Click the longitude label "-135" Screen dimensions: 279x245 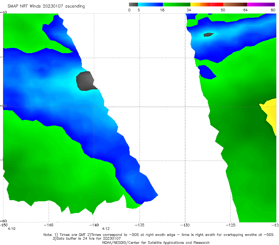tap(139, 225)
